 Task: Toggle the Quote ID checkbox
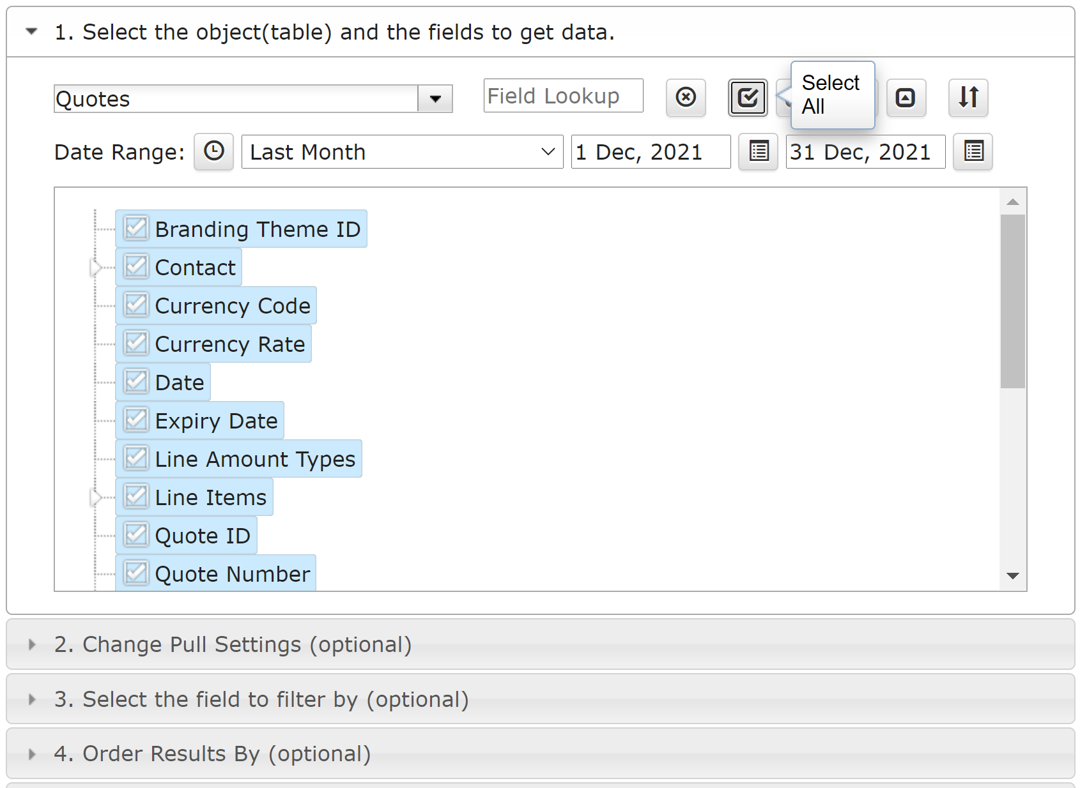136,535
